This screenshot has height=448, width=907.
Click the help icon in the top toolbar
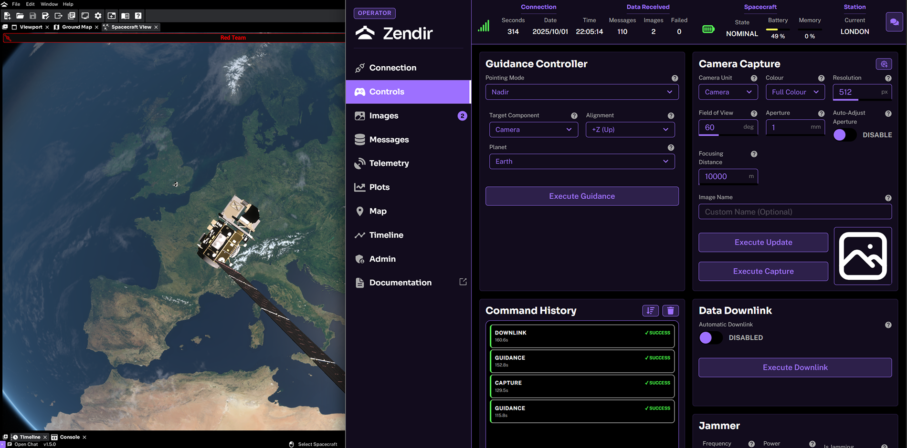coord(138,16)
